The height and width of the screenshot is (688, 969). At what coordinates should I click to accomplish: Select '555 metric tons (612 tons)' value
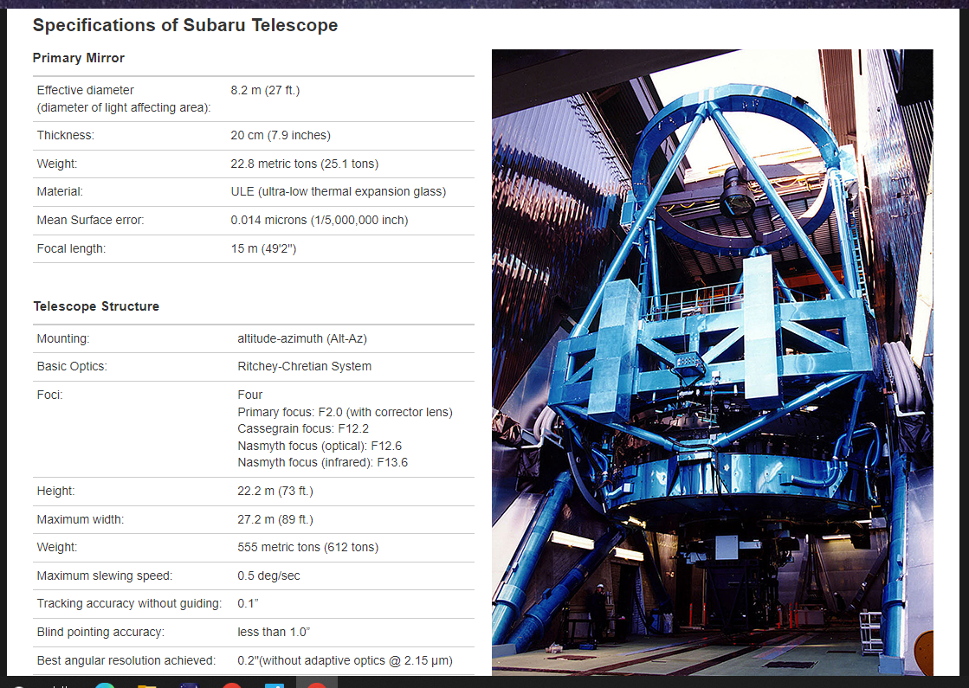point(308,547)
